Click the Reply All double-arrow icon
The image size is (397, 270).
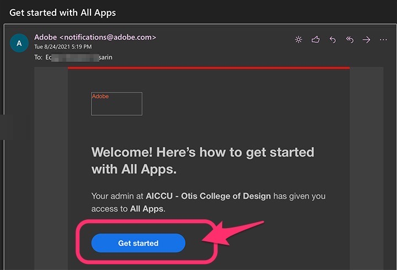[350, 40]
